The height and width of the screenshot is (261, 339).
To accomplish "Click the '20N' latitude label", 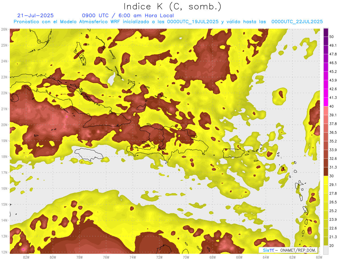I will click(x=4, y=125).
